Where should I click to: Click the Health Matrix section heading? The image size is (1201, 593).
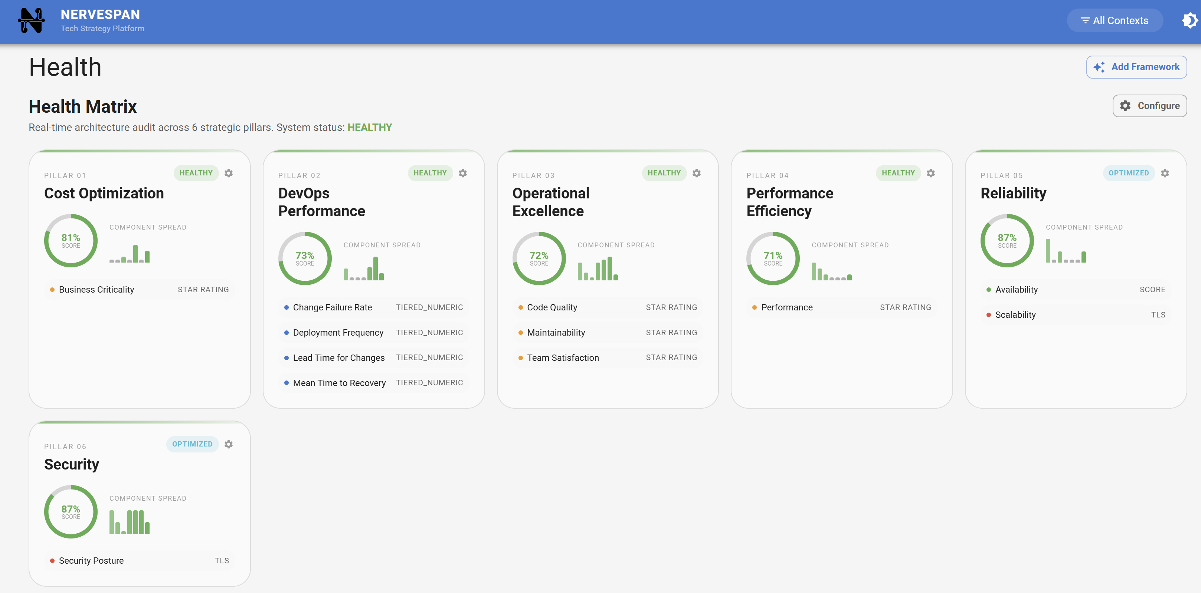coord(82,107)
